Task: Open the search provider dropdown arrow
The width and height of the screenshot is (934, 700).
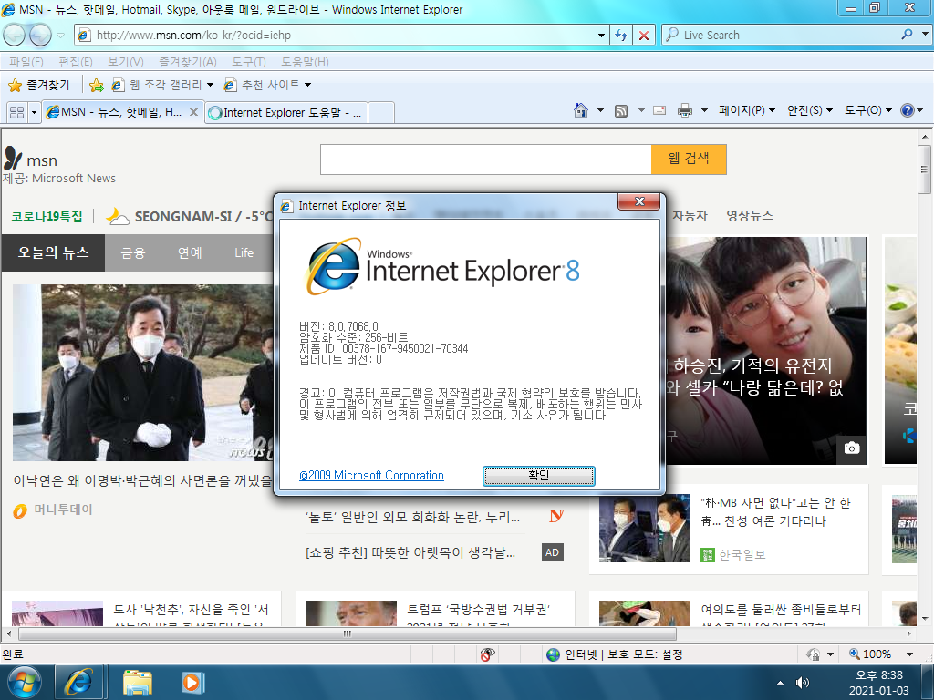Action: point(925,35)
